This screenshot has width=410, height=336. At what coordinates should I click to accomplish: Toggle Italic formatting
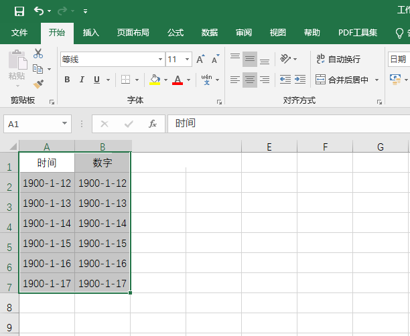82,80
